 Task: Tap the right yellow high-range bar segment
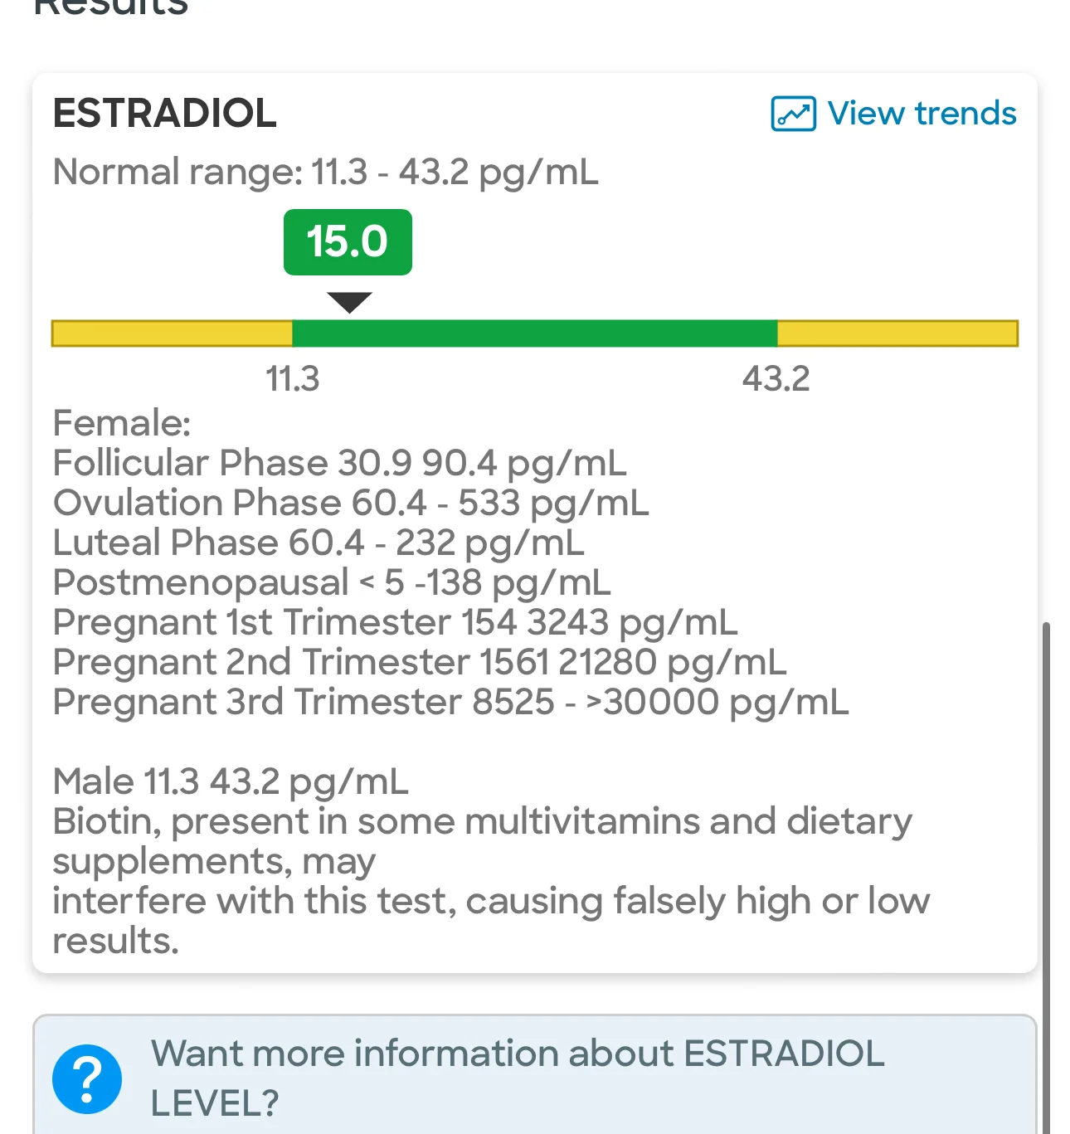(x=897, y=333)
